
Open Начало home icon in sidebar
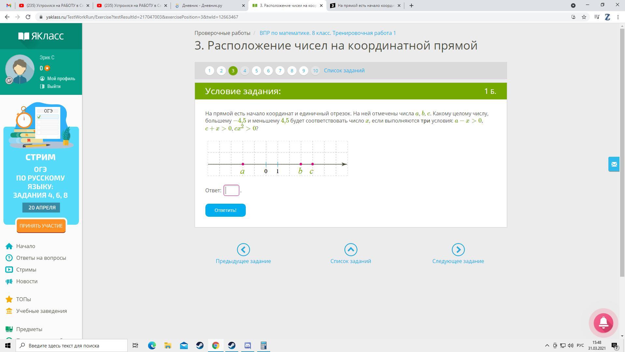pyautogui.click(x=9, y=246)
